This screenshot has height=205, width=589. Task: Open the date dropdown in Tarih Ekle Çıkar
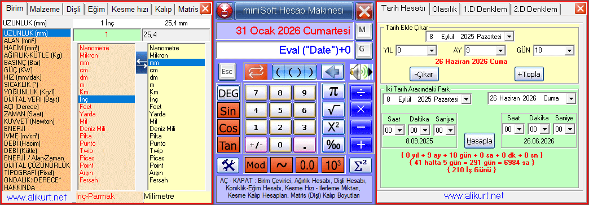pyautogui.click(x=509, y=37)
